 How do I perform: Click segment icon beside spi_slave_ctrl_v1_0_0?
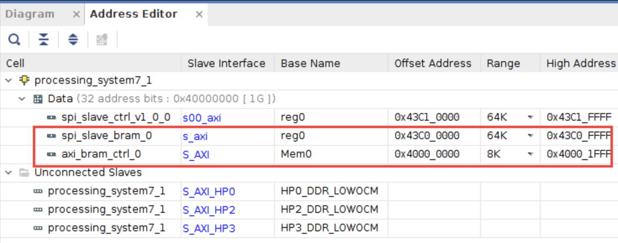[52, 117]
